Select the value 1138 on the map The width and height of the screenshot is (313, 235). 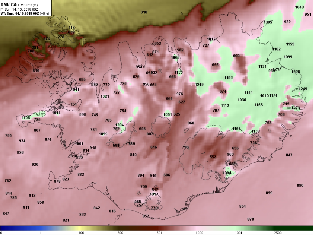coord(255,131)
